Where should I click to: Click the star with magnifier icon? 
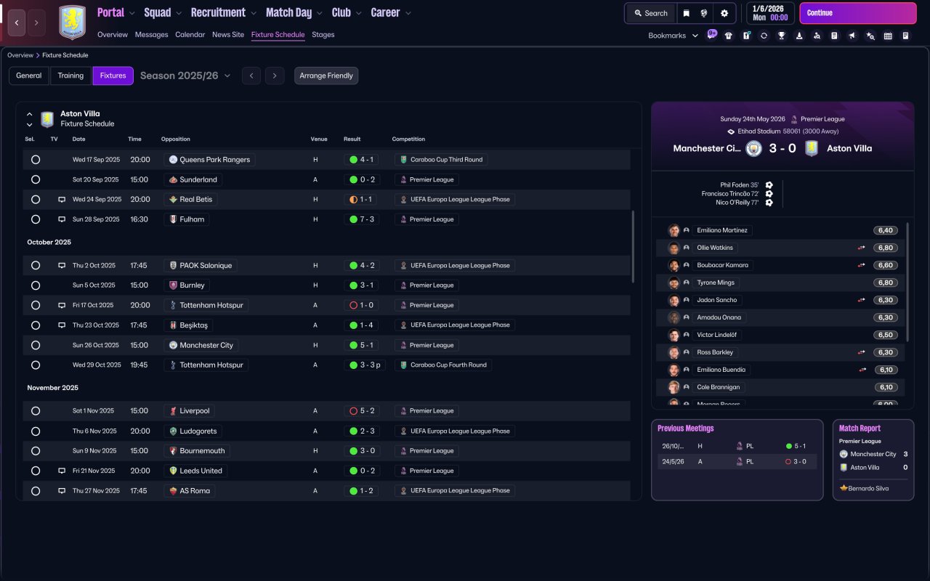[870, 36]
